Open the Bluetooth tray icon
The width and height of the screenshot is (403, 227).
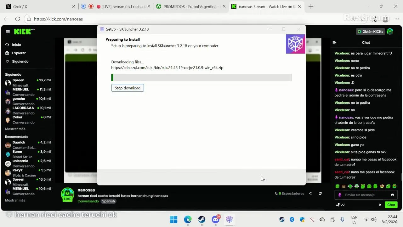tap(292, 219)
